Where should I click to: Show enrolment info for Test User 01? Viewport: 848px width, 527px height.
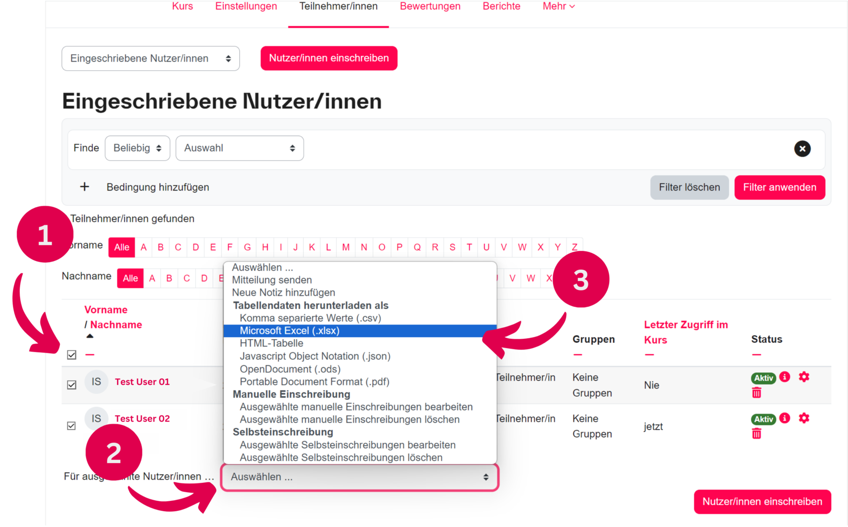785,377
